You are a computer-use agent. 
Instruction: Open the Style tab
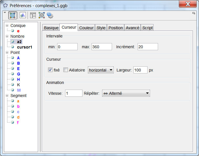[101, 28]
